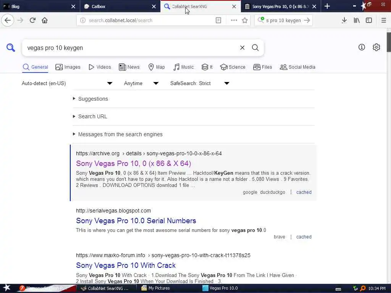Close the Catbox tab
Screen dimensions: 391x293
click(154, 6)
